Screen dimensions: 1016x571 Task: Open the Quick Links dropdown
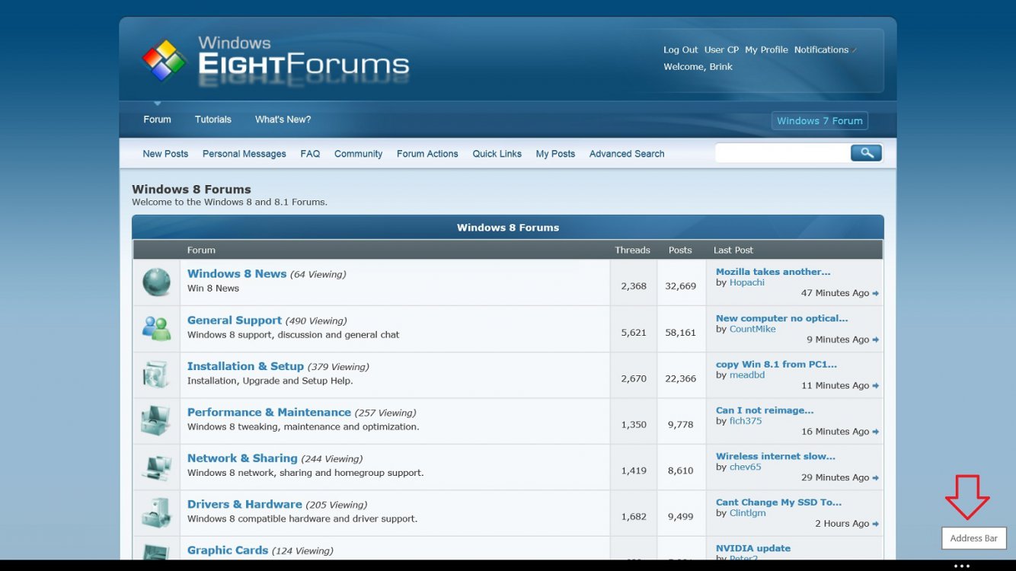click(x=497, y=154)
